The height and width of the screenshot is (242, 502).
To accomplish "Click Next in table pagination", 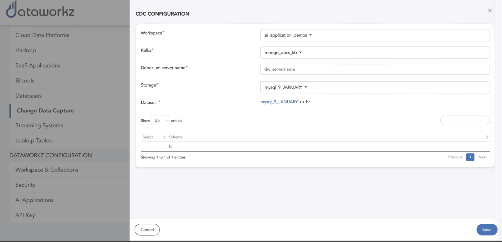I will coord(482,157).
